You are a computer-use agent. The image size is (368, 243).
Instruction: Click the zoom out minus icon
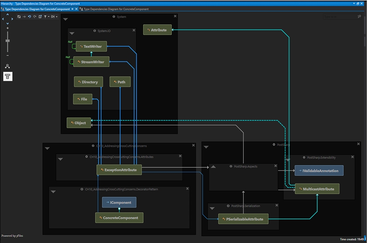[x=7, y=56]
